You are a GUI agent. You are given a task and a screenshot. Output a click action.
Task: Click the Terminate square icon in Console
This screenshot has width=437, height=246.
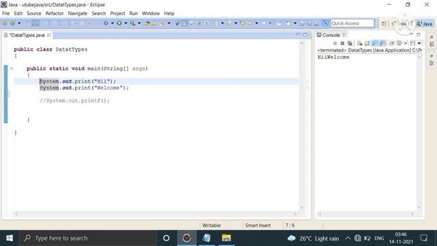tap(335, 43)
